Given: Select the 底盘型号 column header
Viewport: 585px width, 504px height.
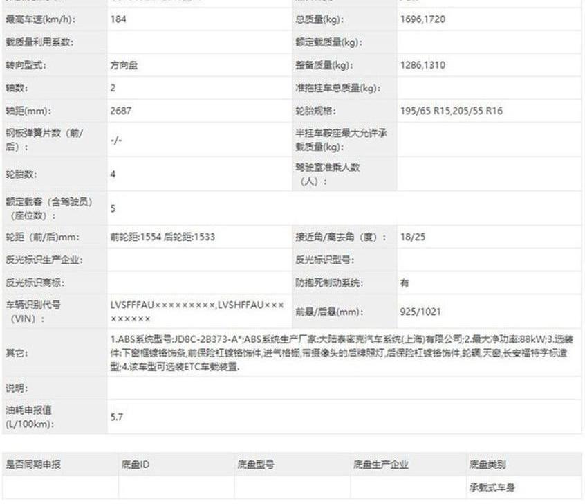Looking at the screenshot, I should 256,465.
